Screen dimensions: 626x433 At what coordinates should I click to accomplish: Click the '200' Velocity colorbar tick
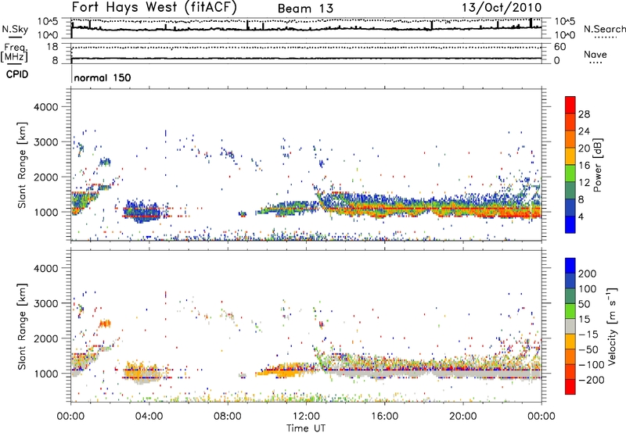(x=588, y=274)
